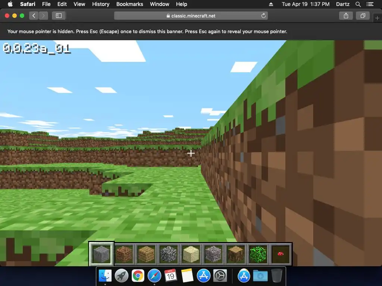
Task: Select the cobblestone block in hotbar
Action: [x=169, y=254]
